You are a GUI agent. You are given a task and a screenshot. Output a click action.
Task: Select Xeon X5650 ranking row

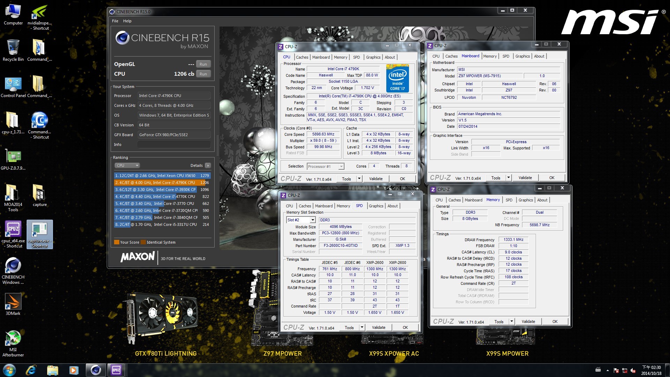[162, 176]
